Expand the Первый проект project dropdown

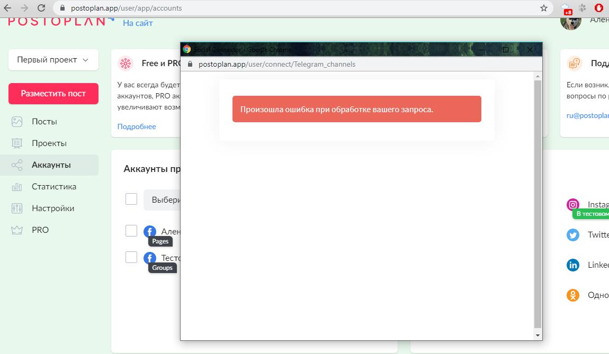[x=53, y=60]
